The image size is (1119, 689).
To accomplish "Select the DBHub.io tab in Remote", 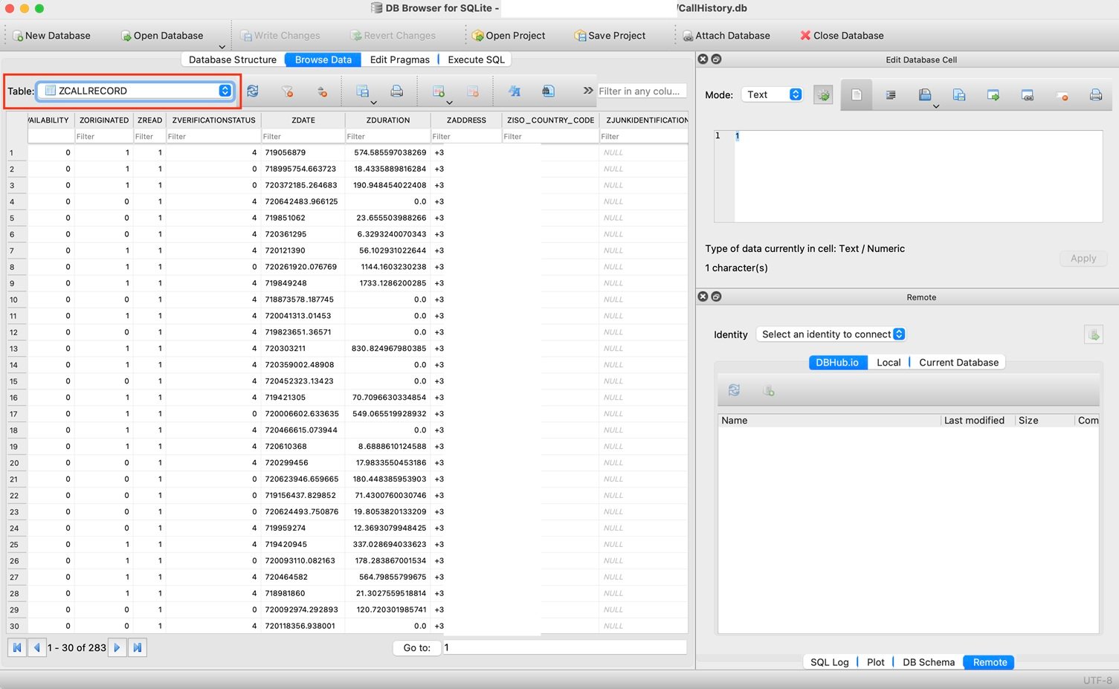I will [837, 362].
